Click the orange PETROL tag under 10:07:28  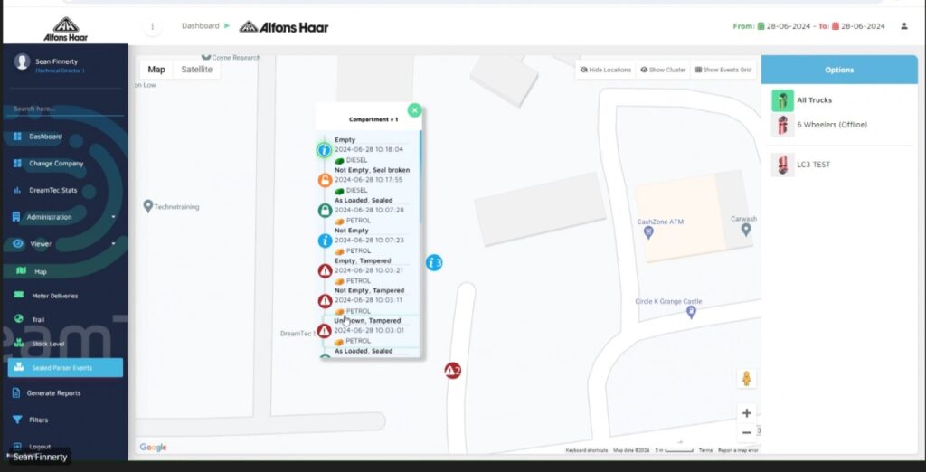[353, 221]
